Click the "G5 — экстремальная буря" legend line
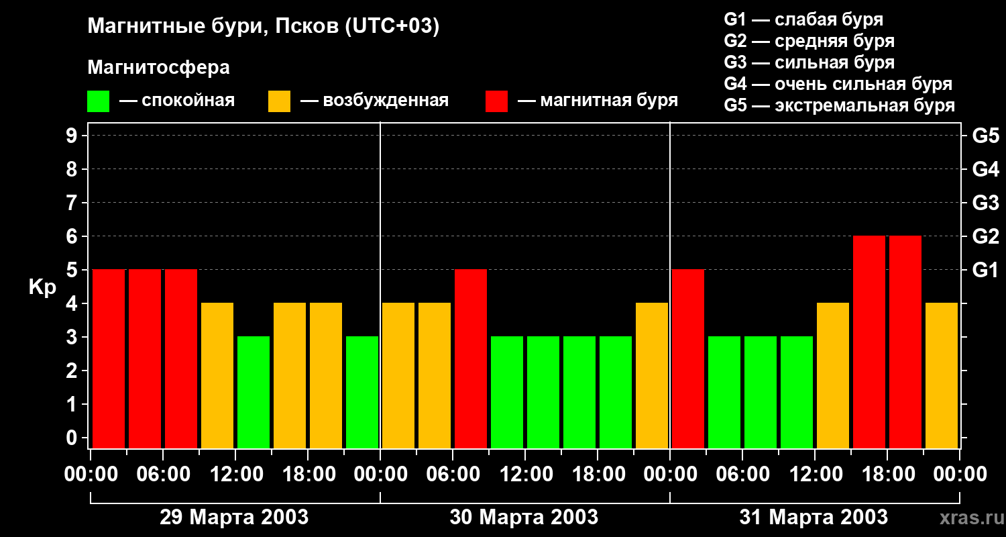 coord(839,105)
